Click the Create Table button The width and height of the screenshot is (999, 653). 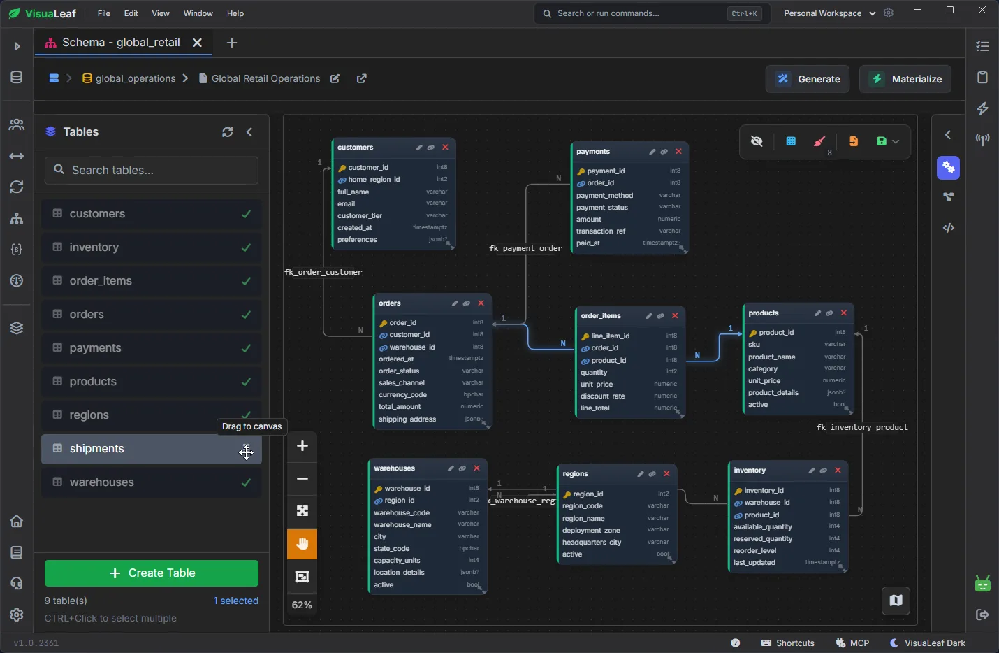tap(152, 573)
